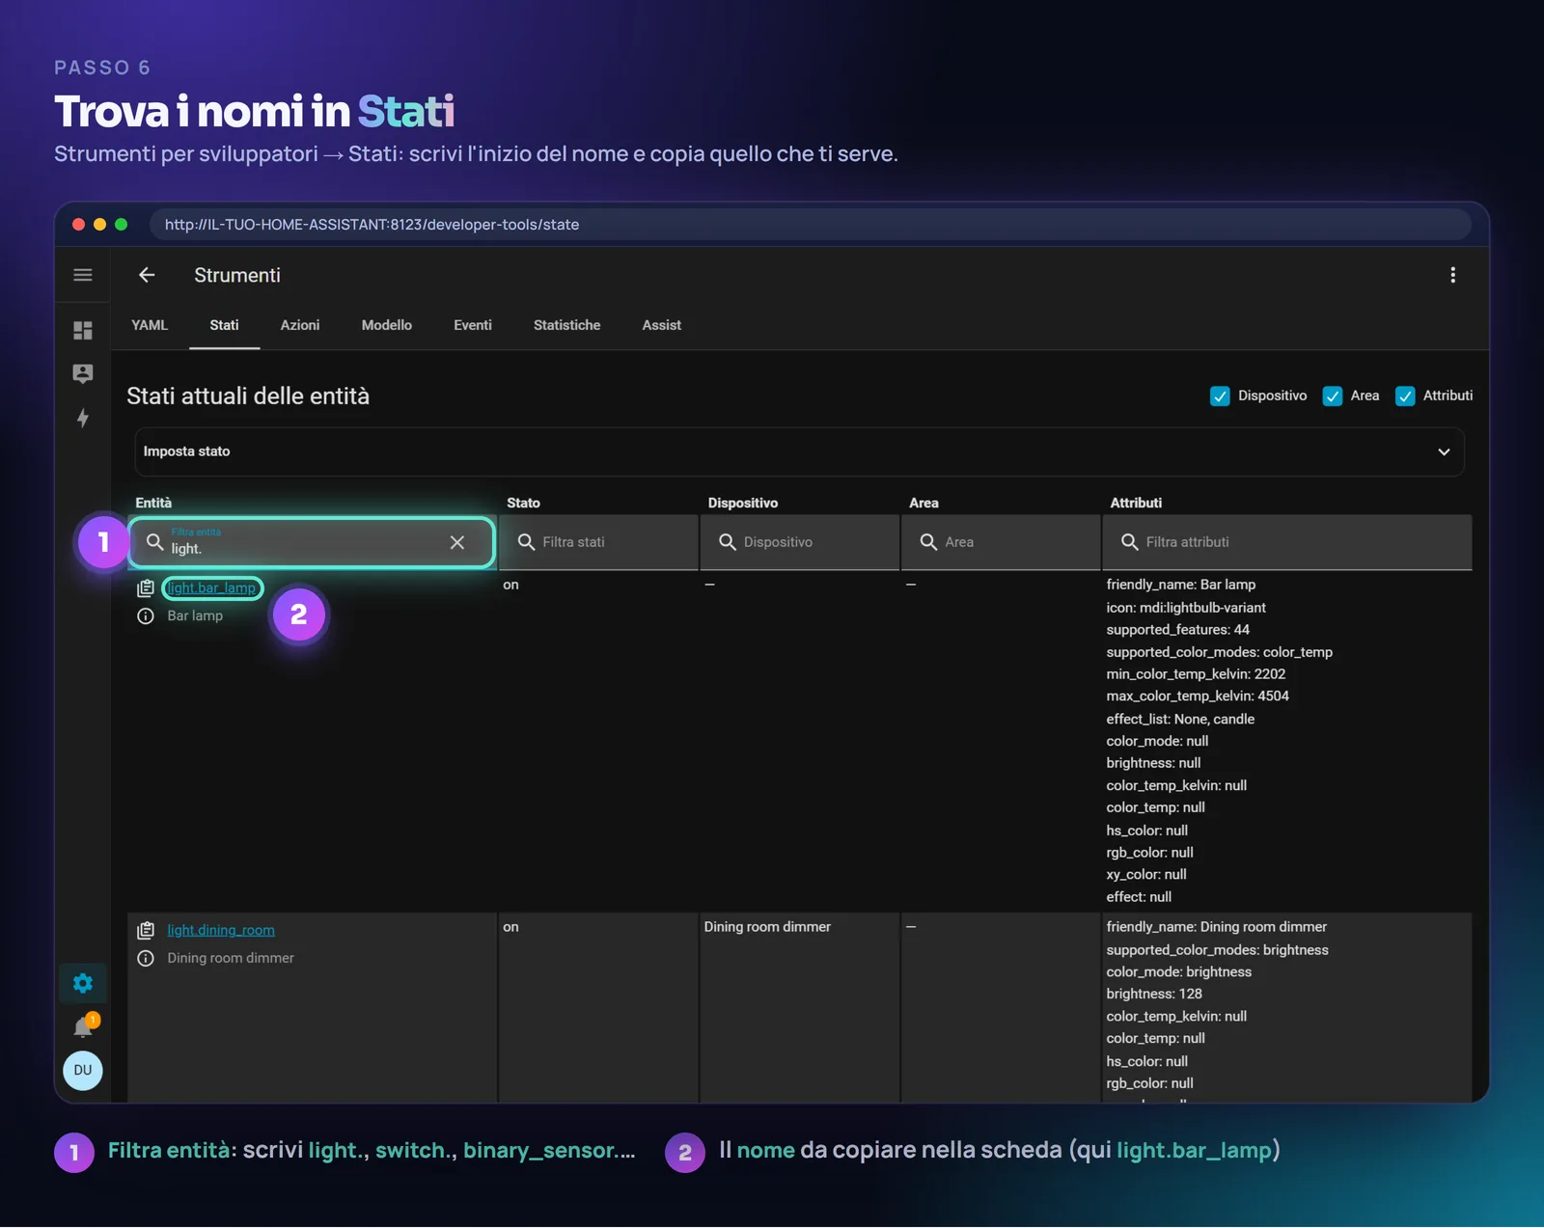Viewport: 1544px width, 1228px height.
Task: Select the 'Dining room dimmer' device cell
Action: point(767,927)
